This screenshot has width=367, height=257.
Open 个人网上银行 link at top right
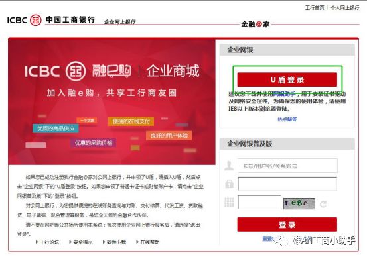click(345, 8)
